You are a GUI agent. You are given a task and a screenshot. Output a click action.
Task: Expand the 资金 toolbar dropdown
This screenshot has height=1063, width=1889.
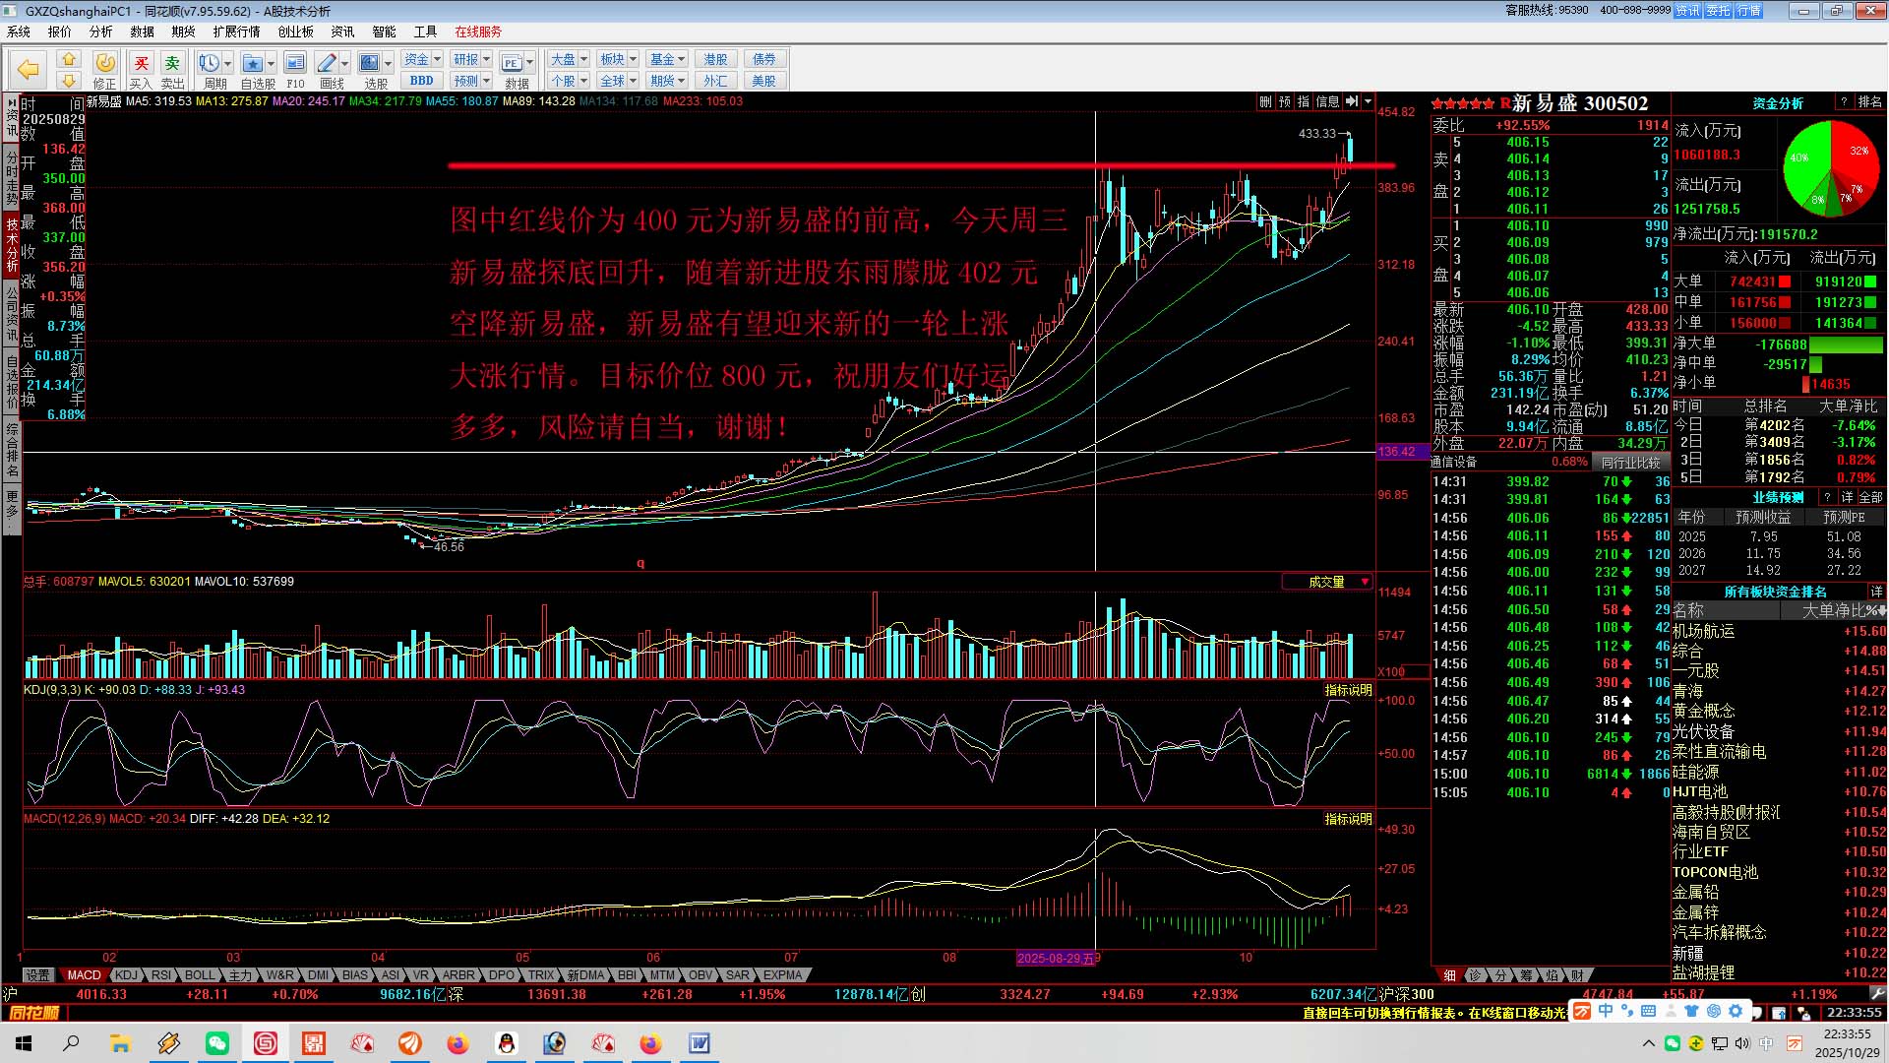(x=437, y=59)
